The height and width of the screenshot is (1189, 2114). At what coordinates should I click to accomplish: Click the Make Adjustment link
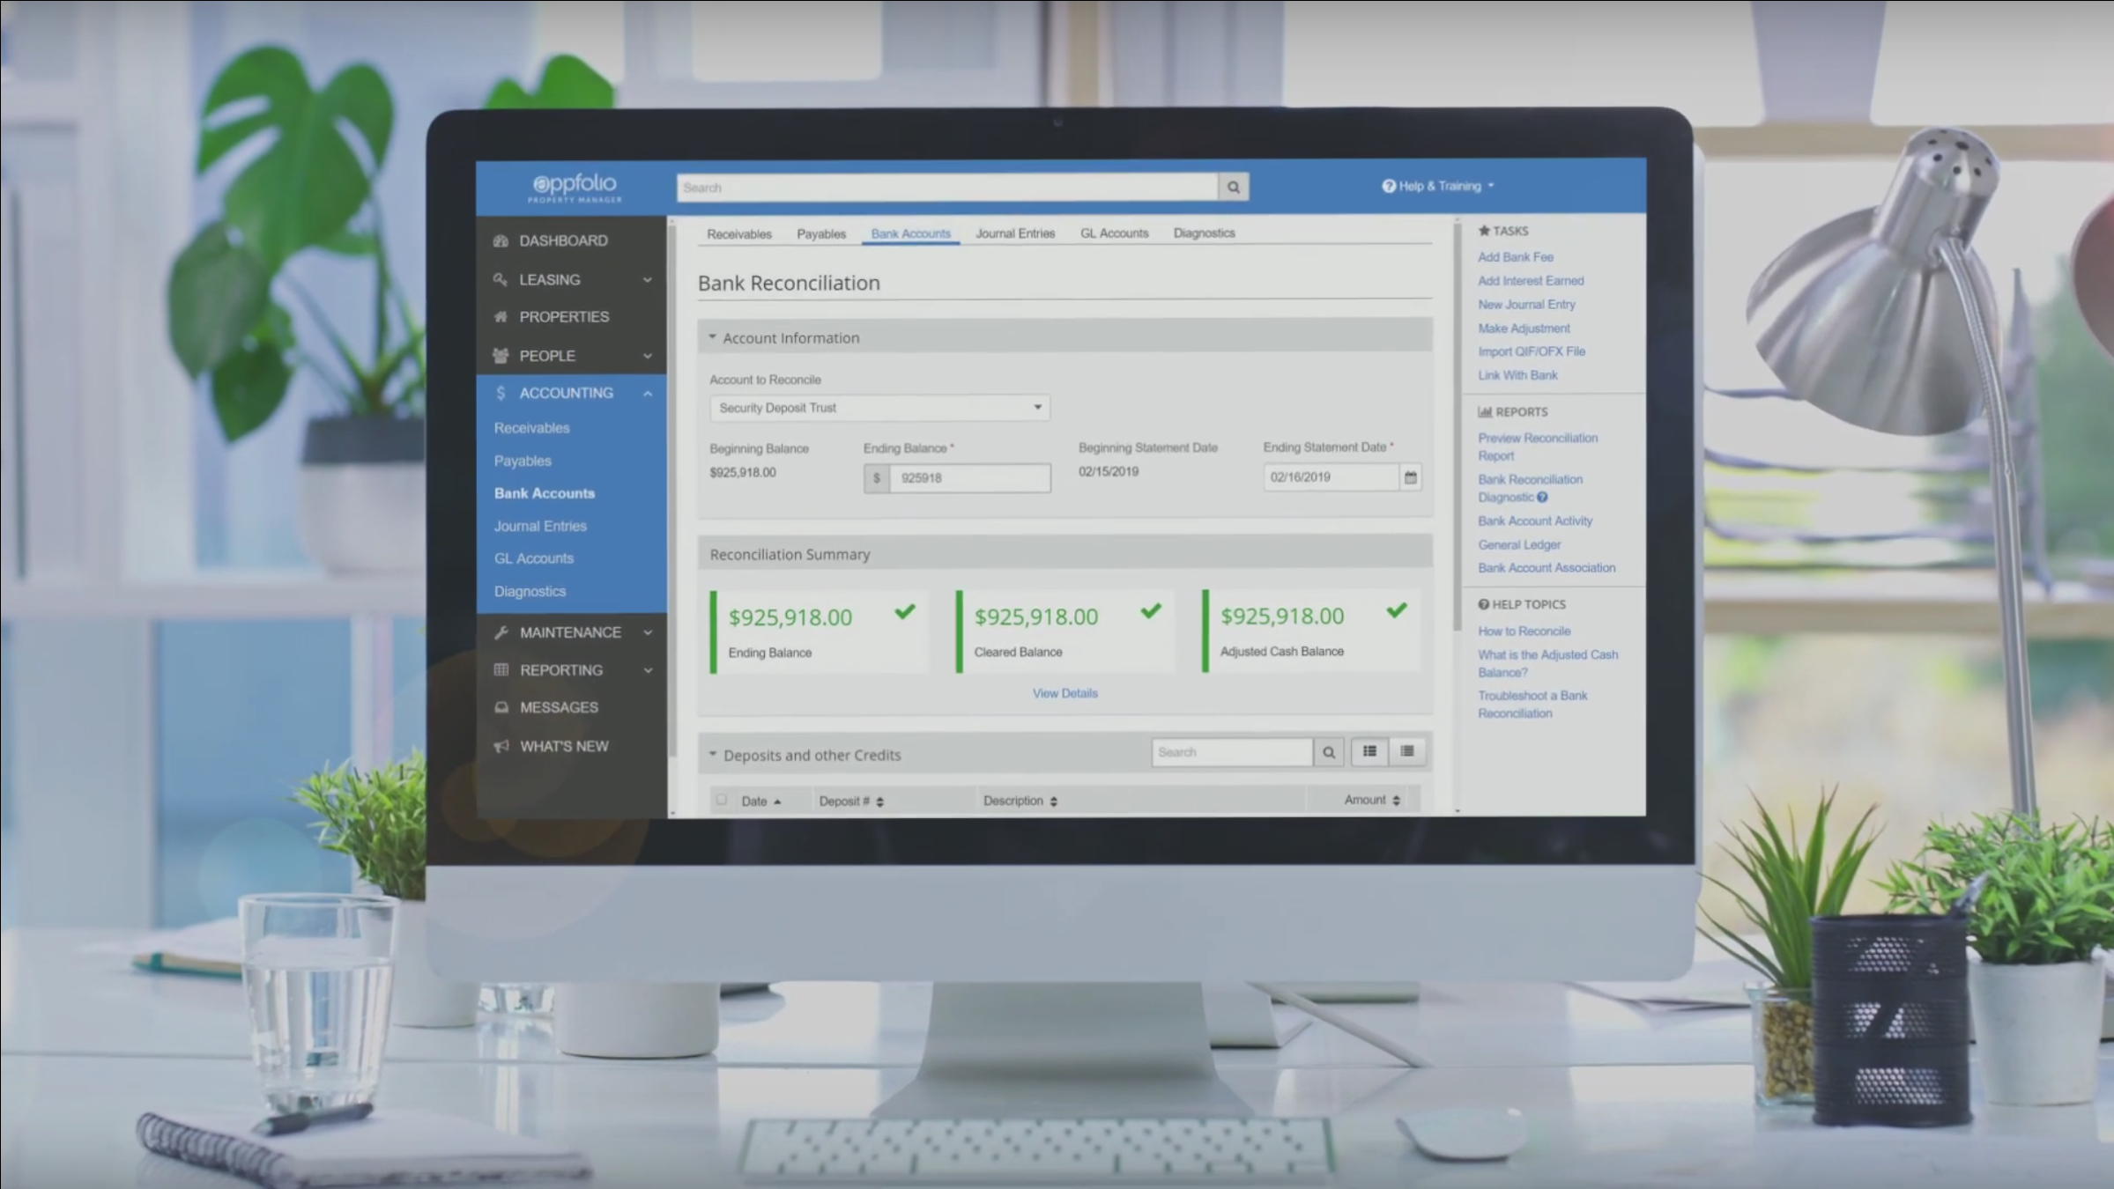click(x=1524, y=329)
